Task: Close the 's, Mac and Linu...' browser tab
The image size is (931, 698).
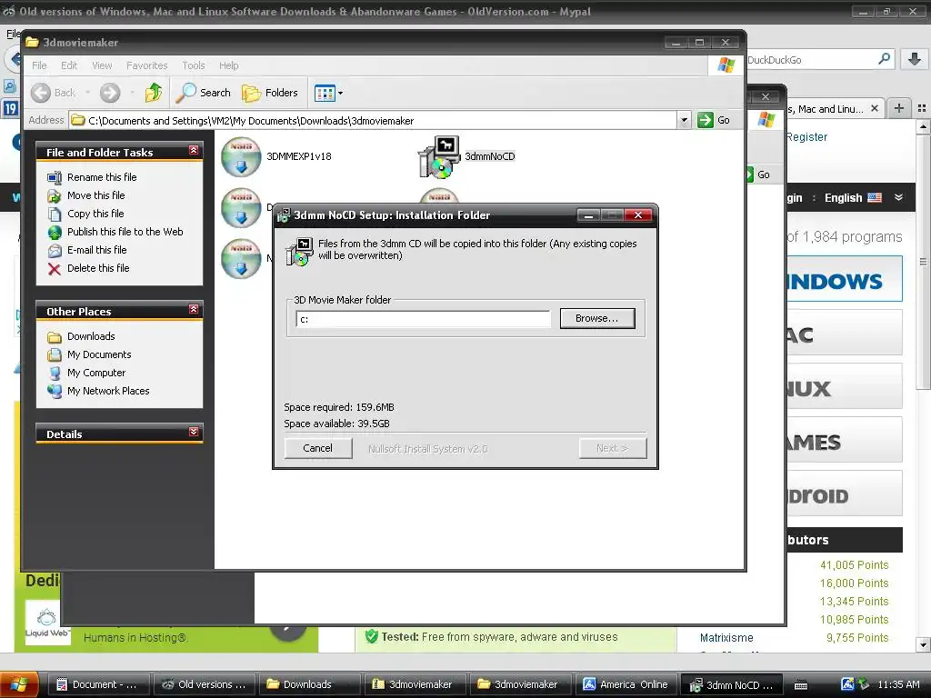Action: [874, 109]
